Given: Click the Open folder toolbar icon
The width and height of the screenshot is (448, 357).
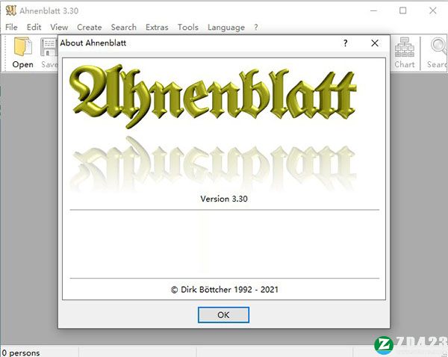Looking at the screenshot, I should (x=23, y=47).
